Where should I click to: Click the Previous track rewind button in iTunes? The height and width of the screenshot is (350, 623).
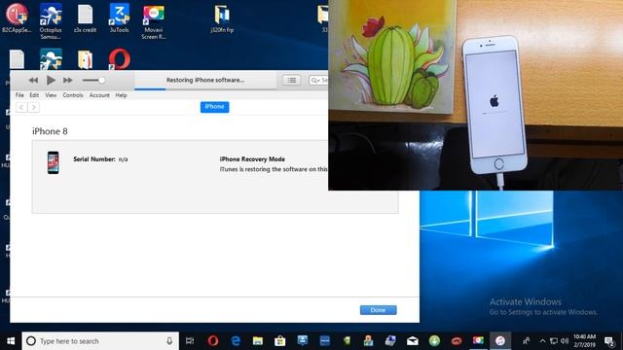click(x=33, y=80)
